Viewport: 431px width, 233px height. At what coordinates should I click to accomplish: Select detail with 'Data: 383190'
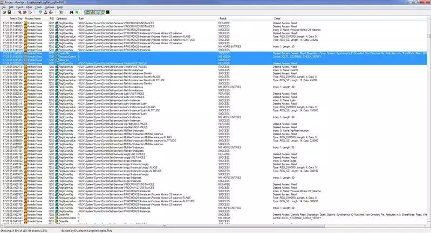click(x=296, y=171)
